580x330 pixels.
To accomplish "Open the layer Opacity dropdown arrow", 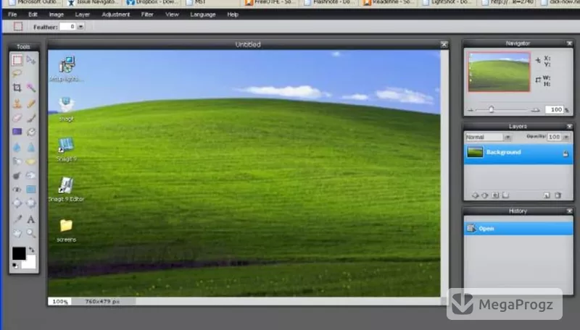I will point(566,137).
